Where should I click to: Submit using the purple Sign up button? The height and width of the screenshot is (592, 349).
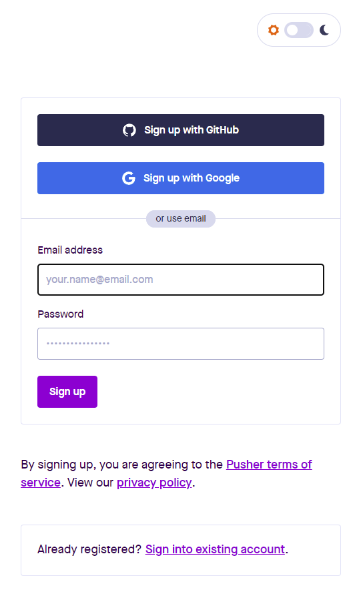coord(67,392)
